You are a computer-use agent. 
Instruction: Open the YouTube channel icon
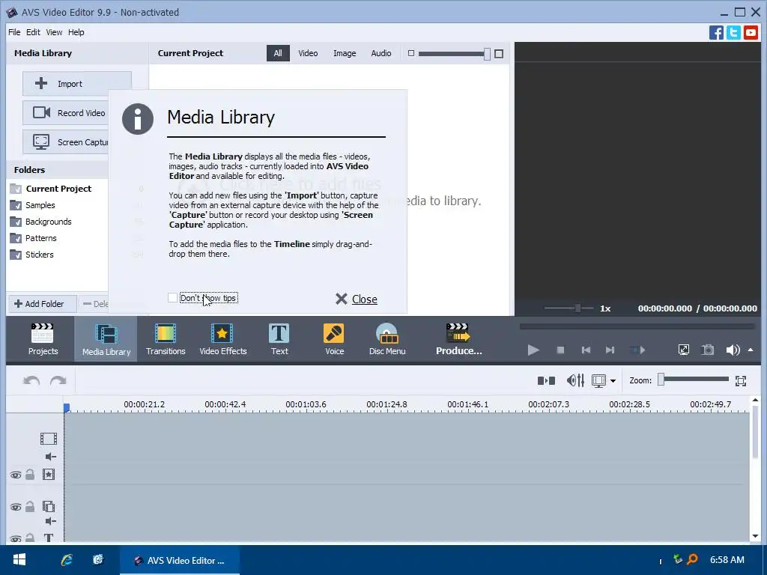751,33
